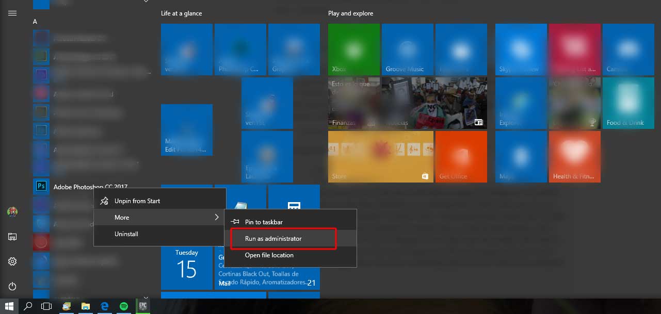Launch File Explorer from the taskbar
The height and width of the screenshot is (314, 661).
[85, 306]
